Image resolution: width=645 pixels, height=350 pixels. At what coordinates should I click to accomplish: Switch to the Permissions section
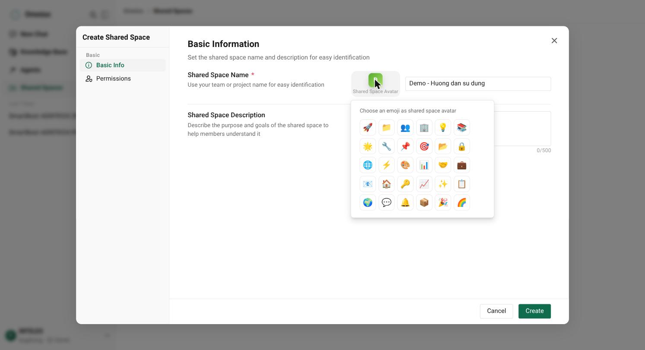[x=123, y=78]
